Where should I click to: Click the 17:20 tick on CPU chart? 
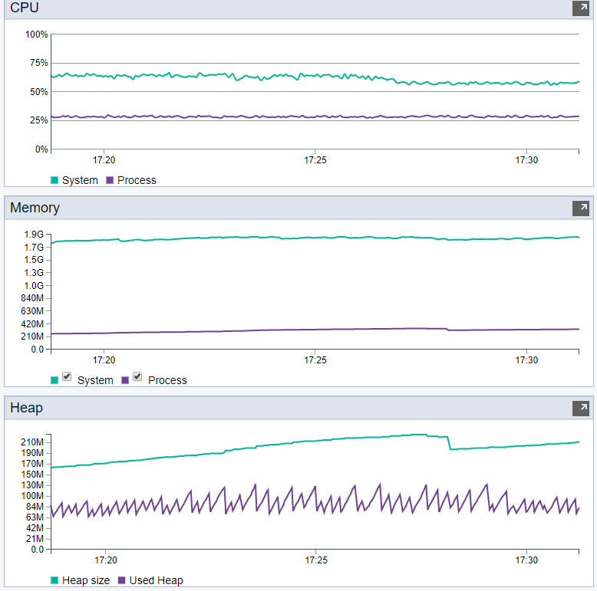pyautogui.click(x=104, y=160)
